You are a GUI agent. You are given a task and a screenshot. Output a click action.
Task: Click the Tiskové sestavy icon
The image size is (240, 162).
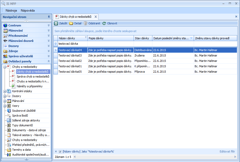[9, 135]
